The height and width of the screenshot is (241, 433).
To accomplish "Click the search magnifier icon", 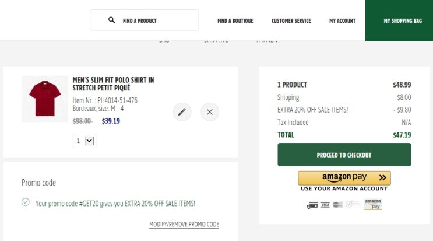I will tap(112, 20).
